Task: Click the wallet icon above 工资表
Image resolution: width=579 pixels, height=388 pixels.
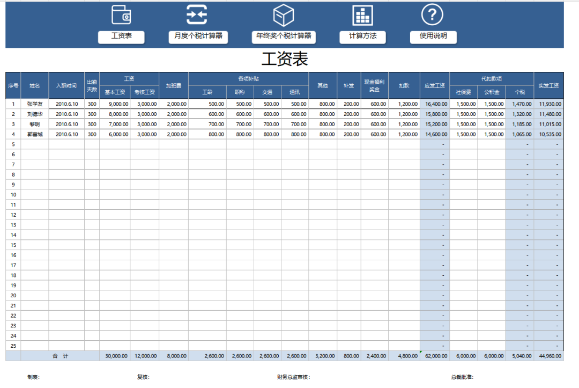Action: click(121, 14)
